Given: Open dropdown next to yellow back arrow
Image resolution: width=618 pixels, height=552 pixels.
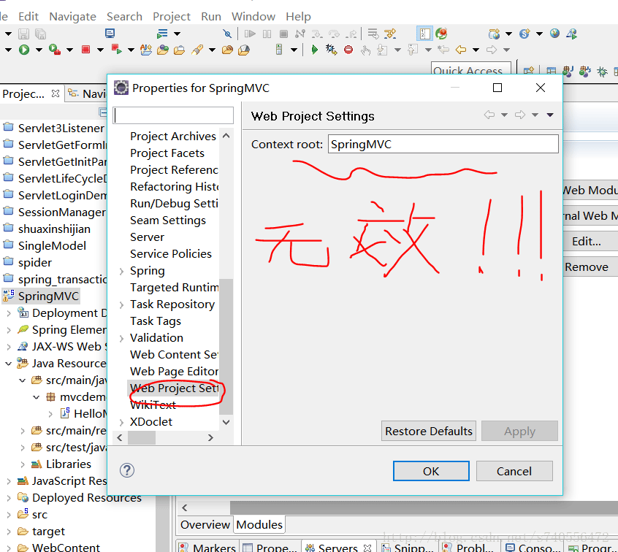Looking at the screenshot, I should tap(476, 50).
